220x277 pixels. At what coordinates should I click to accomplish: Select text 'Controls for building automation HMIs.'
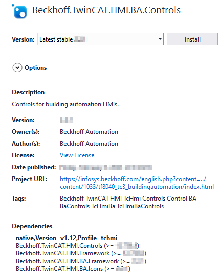65,104
